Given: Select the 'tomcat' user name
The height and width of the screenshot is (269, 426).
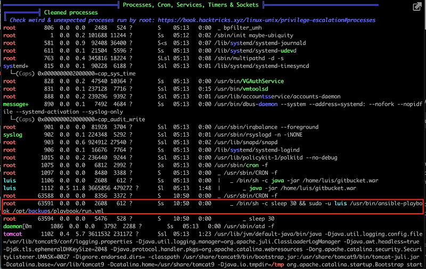Looking at the screenshot, I should (x=12, y=234).
